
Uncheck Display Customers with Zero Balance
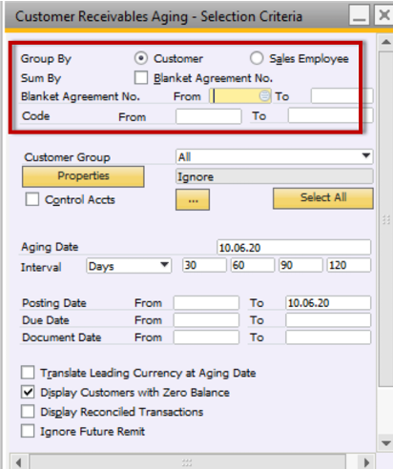28,392
